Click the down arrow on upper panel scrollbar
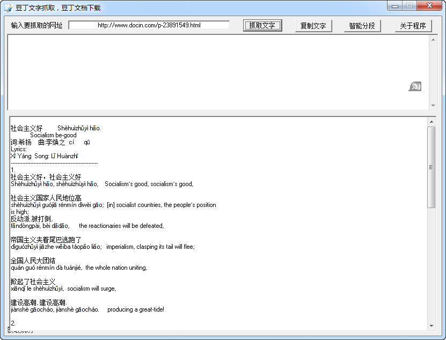The width and height of the screenshot is (446, 340). pos(434,104)
